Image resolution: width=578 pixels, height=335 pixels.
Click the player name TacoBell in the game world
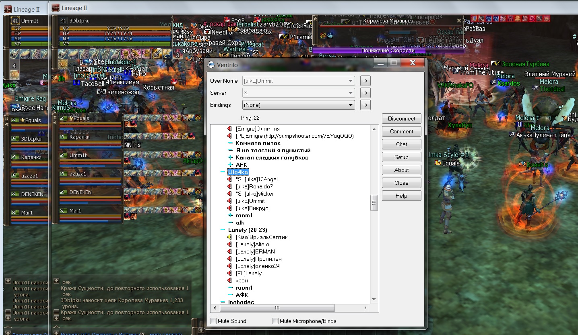pyautogui.click(x=93, y=84)
